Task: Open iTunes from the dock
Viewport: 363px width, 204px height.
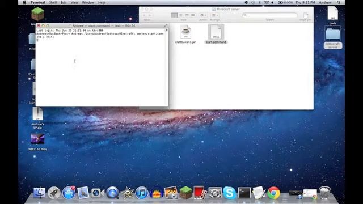Action: (142, 193)
